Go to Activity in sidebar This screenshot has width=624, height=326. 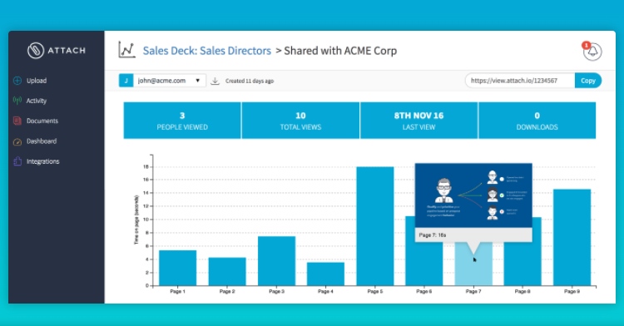[x=37, y=101]
